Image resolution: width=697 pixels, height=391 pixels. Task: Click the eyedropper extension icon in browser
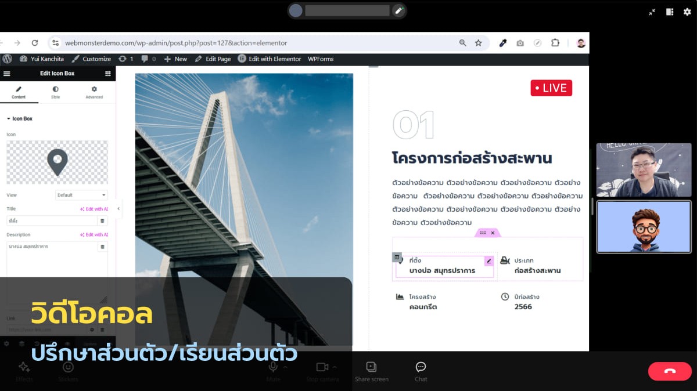point(503,43)
